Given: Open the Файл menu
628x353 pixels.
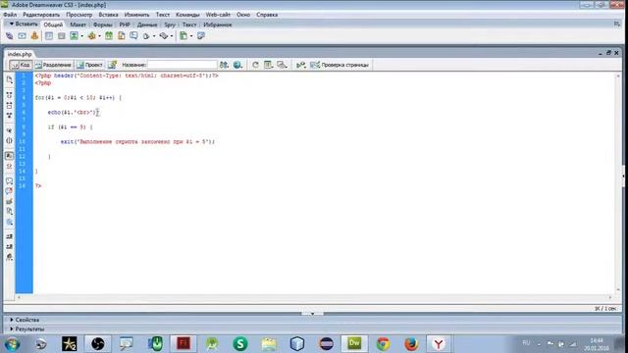Looking at the screenshot, I should point(10,15).
